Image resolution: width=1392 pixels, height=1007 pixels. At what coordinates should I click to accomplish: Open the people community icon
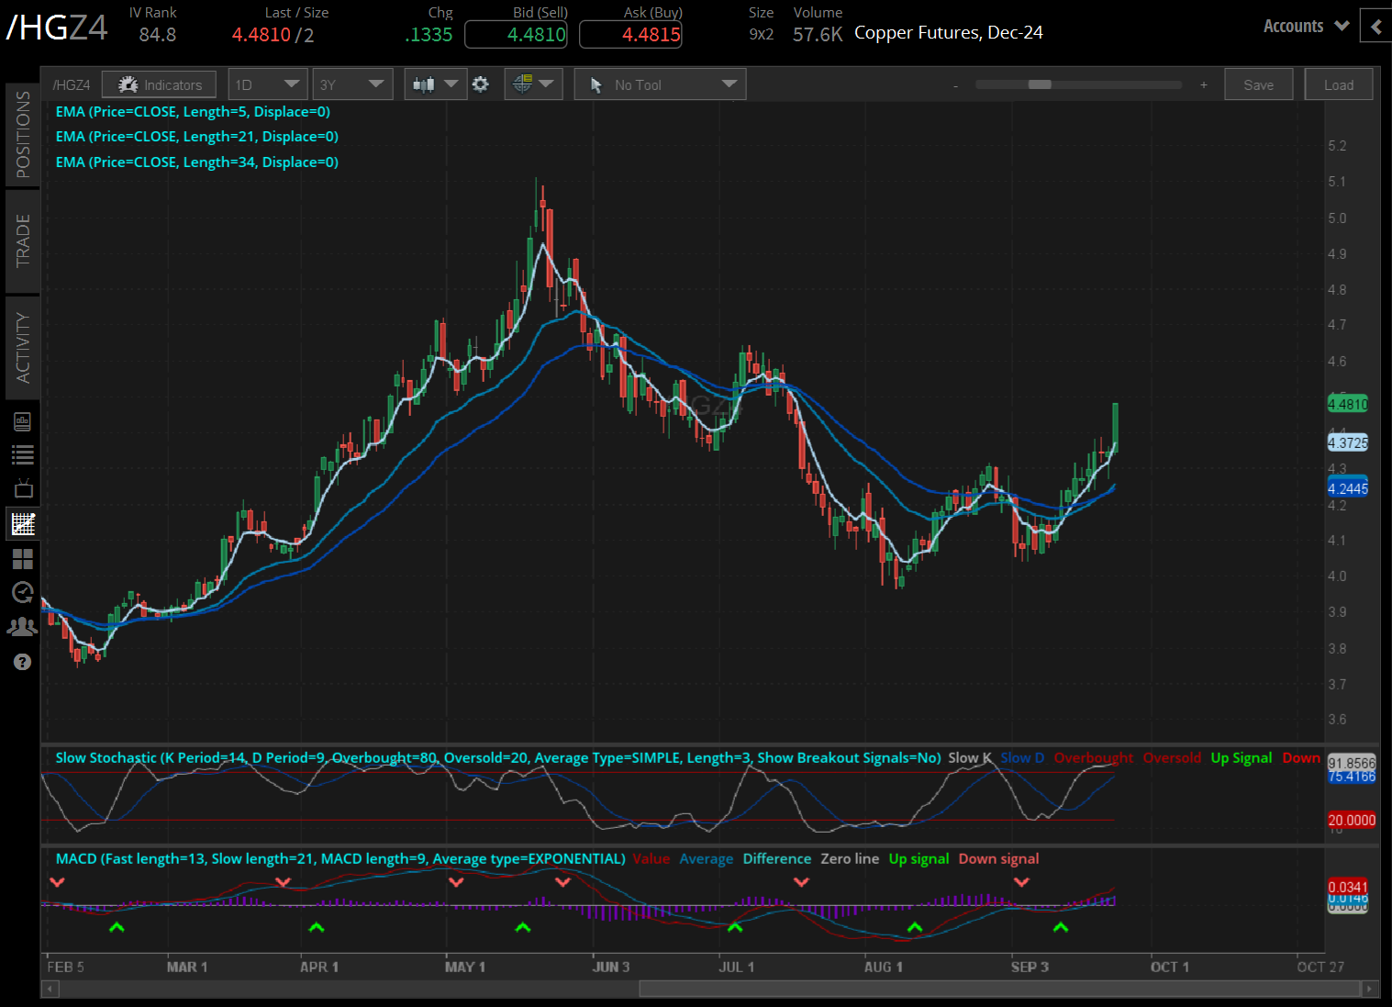pyautogui.click(x=23, y=627)
